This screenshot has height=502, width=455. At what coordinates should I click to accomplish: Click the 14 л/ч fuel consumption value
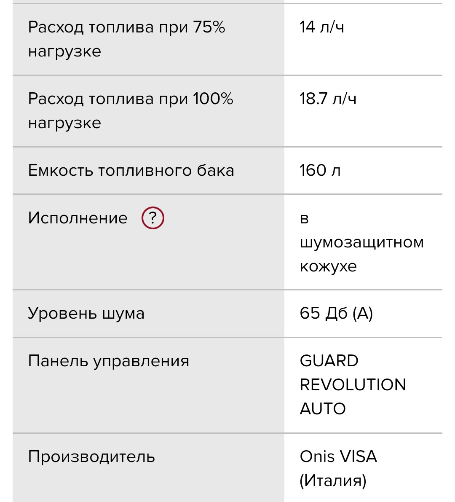(x=321, y=27)
